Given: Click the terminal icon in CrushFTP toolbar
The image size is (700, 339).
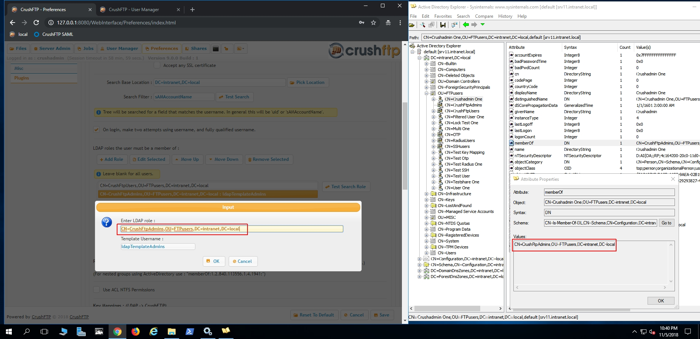Looking at the screenshot, I should 216,48.
